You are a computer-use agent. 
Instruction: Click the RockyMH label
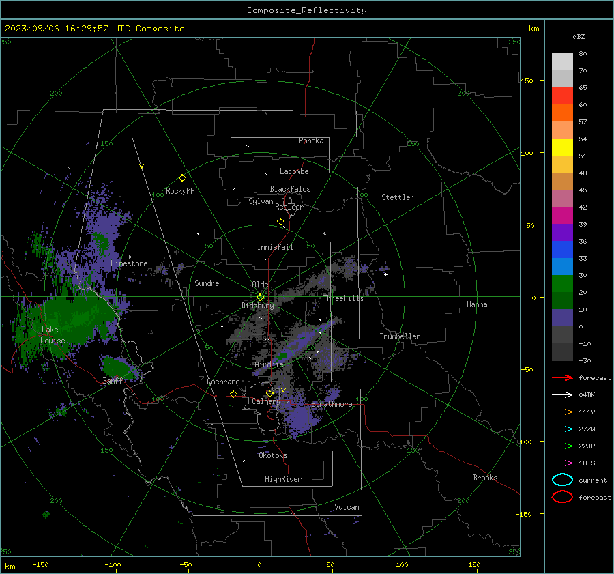click(x=180, y=192)
